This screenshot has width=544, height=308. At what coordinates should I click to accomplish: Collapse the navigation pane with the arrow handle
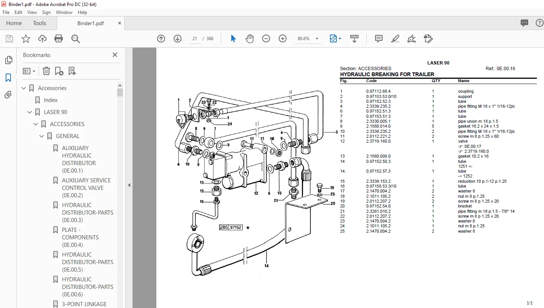pos(129,185)
